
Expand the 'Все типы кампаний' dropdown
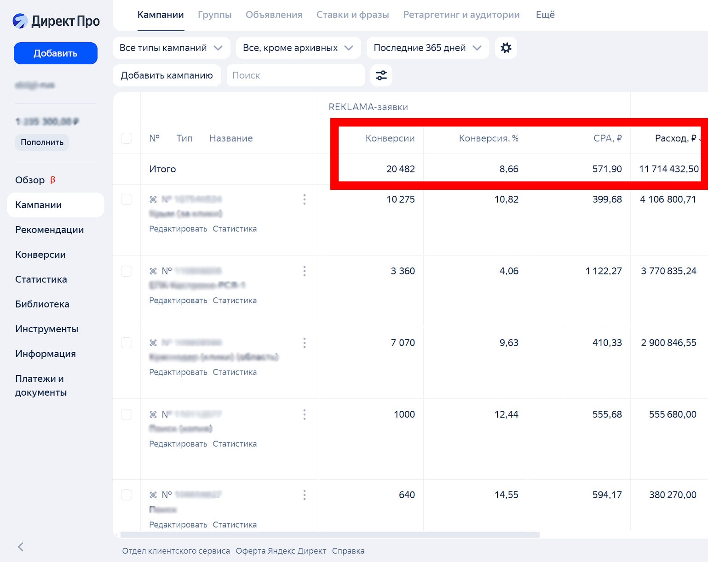[x=171, y=48]
